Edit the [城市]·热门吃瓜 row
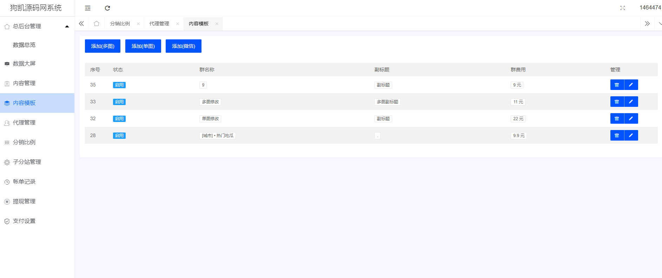The image size is (662, 278). 631,135
